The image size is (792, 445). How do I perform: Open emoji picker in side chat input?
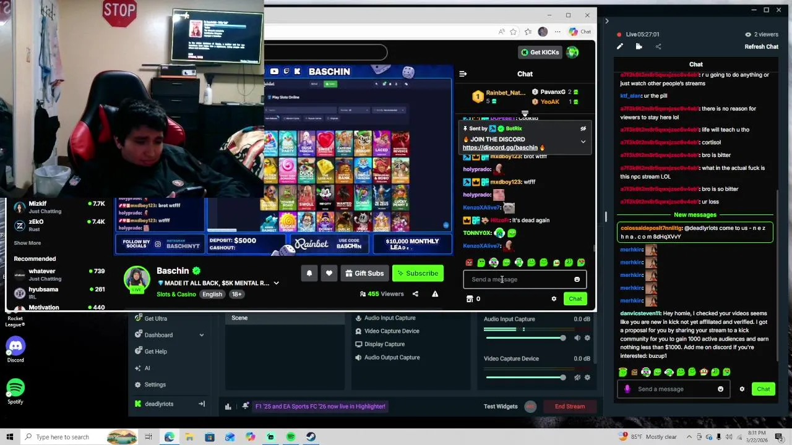tap(720, 389)
